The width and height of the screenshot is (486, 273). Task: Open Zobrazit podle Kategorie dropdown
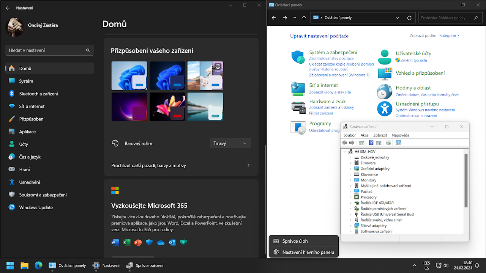(449, 36)
